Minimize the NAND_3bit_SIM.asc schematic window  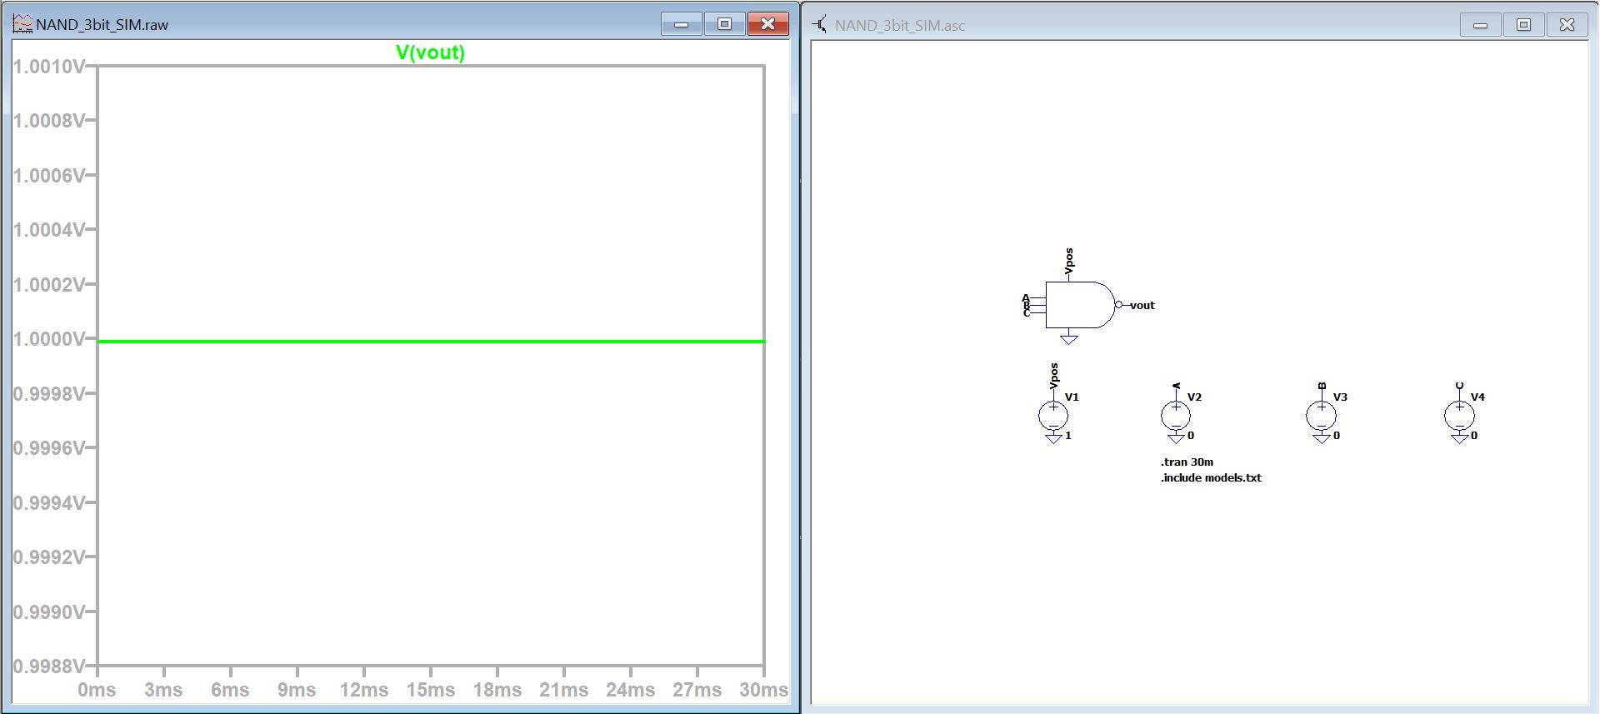click(1481, 25)
